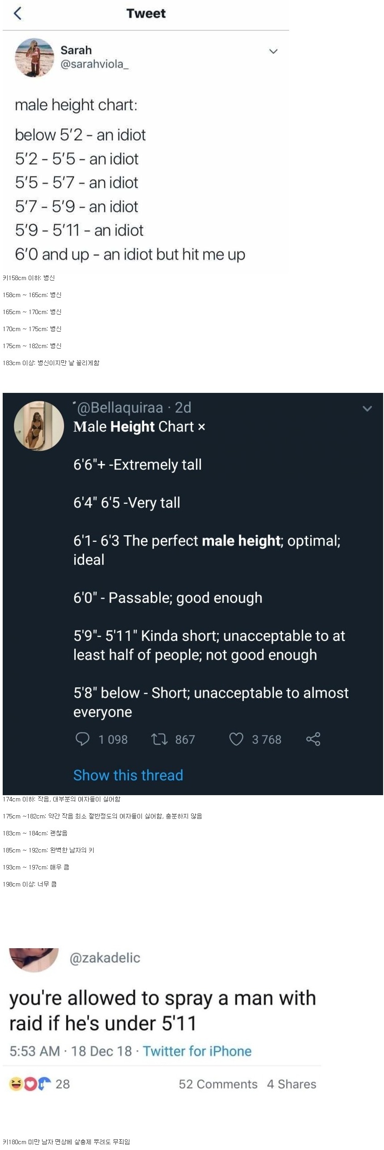Open the Twitter for iPhone link
This screenshot has width=384, height=1150.
pyautogui.click(x=197, y=1051)
